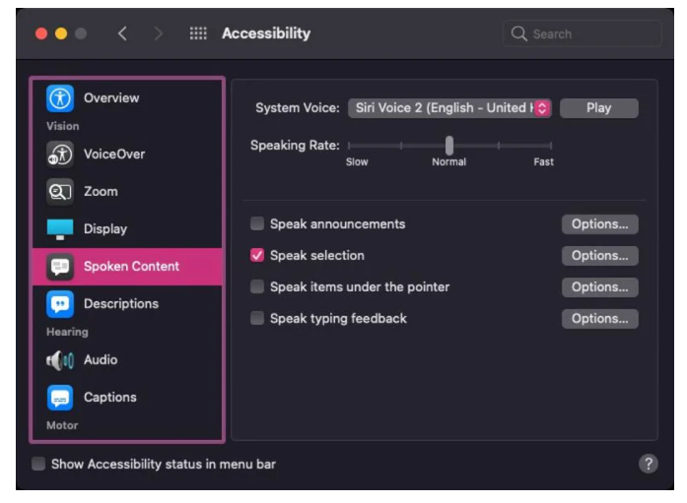The height and width of the screenshot is (503, 687).
Task: Open Options for Speak typing feedback
Action: (599, 319)
